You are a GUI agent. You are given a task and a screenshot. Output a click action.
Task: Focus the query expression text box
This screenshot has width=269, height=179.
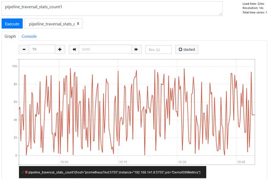[x=112, y=9]
